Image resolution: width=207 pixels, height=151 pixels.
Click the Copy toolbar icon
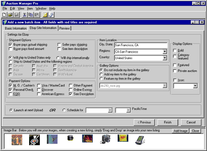pyautogui.click(x=31, y=15)
